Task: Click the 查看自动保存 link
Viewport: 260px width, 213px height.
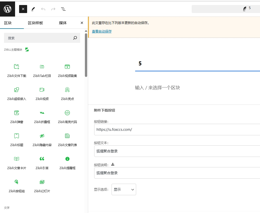Action: pos(101,31)
